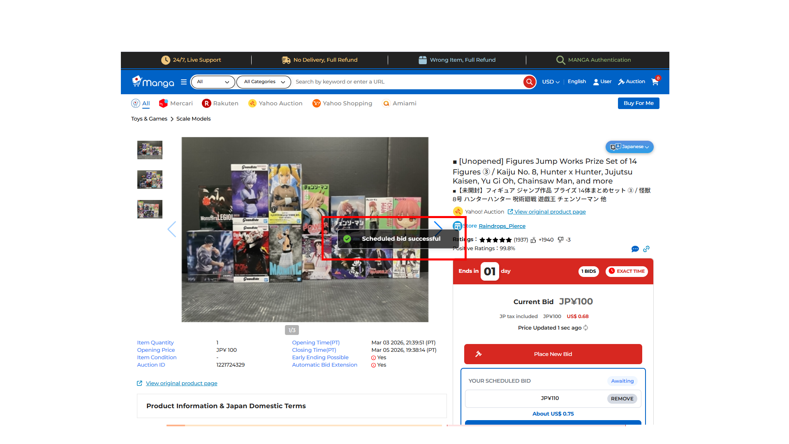Viewport: 789px width, 444px height.
Task: Switch to the Mercari tab
Action: click(x=176, y=103)
